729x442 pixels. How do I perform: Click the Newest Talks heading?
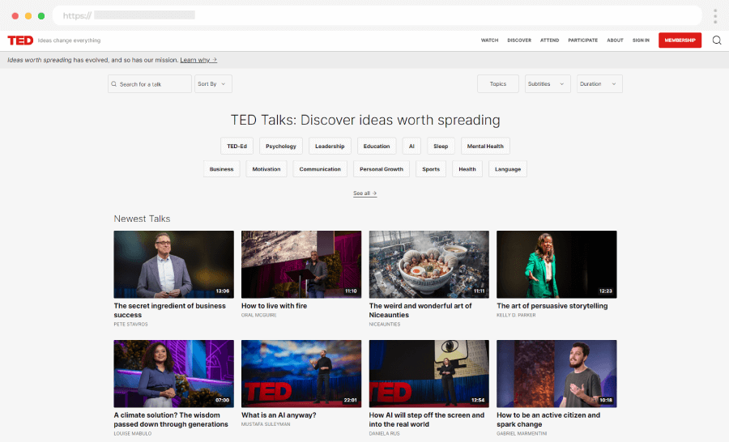[x=142, y=219]
